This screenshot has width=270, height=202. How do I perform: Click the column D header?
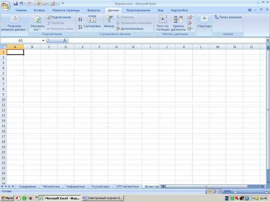point(66,47)
